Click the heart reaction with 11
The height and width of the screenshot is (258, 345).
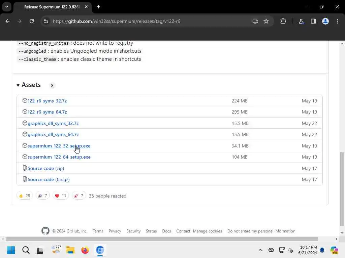click(x=61, y=196)
